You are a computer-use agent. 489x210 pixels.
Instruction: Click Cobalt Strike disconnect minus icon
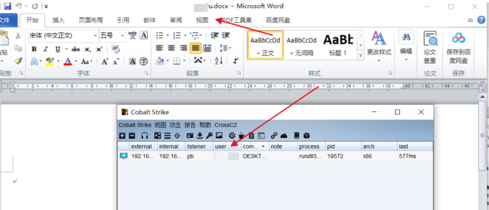pyautogui.click(x=132, y=135)
